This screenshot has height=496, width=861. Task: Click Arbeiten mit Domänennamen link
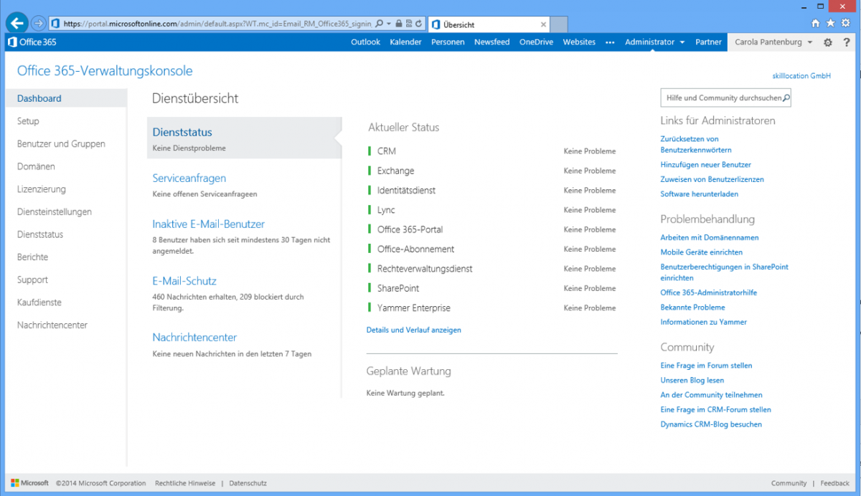710,238
